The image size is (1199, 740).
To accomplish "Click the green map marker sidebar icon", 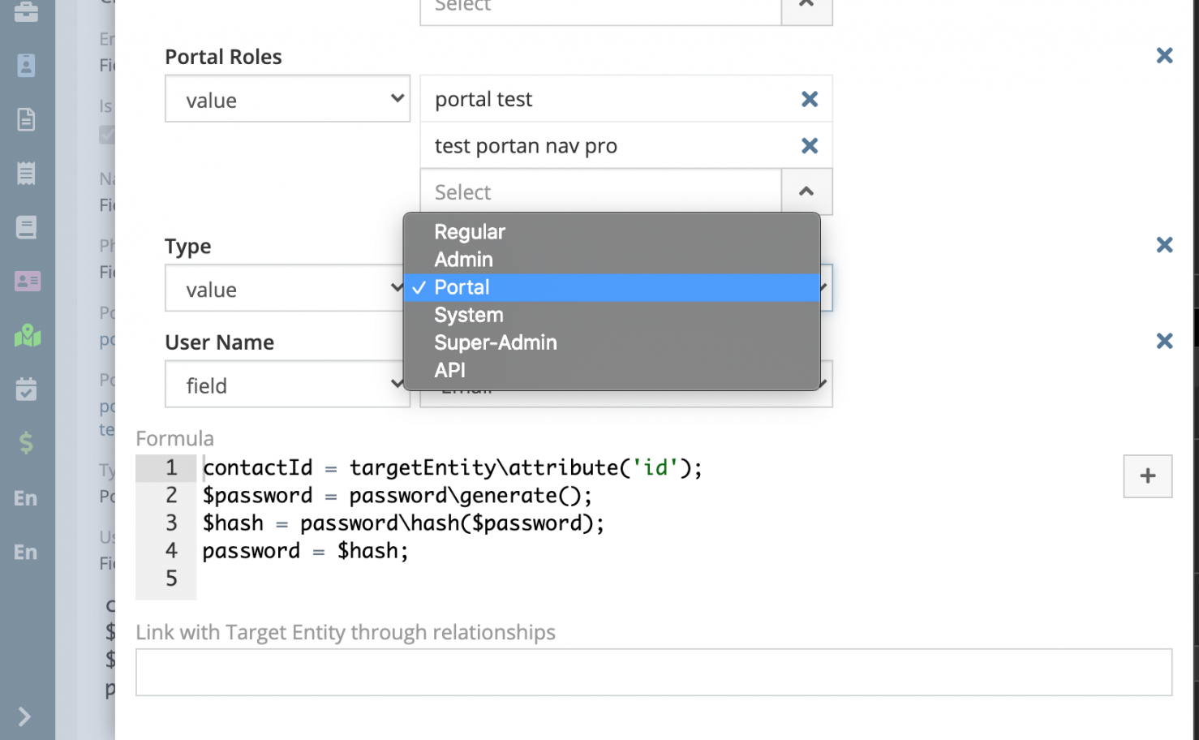I will (27, 335).
